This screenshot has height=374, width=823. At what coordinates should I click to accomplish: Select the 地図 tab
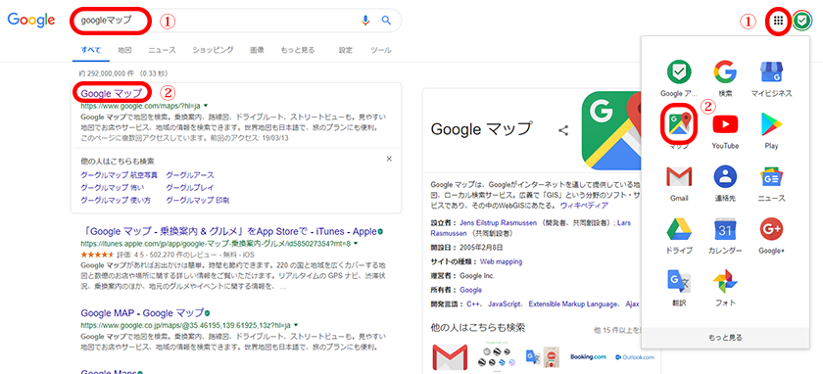(x=124, y=50)
